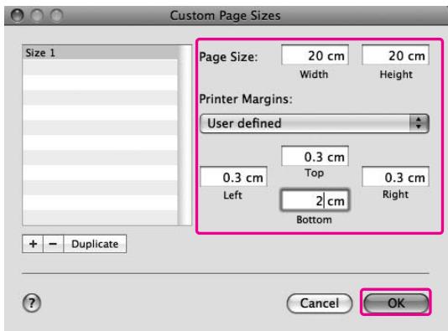The height and width of the screenshot is (331, 448).
Task: Click the Cancel button
Action: point(320,303)
